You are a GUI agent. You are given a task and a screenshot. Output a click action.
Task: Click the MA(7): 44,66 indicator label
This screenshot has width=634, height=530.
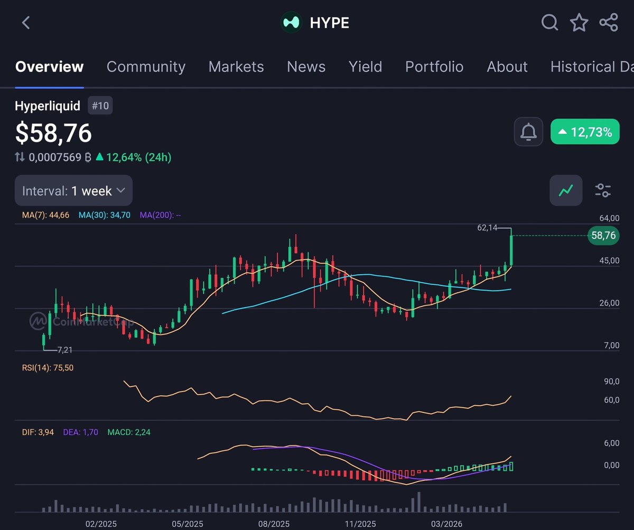coord(46,215)
